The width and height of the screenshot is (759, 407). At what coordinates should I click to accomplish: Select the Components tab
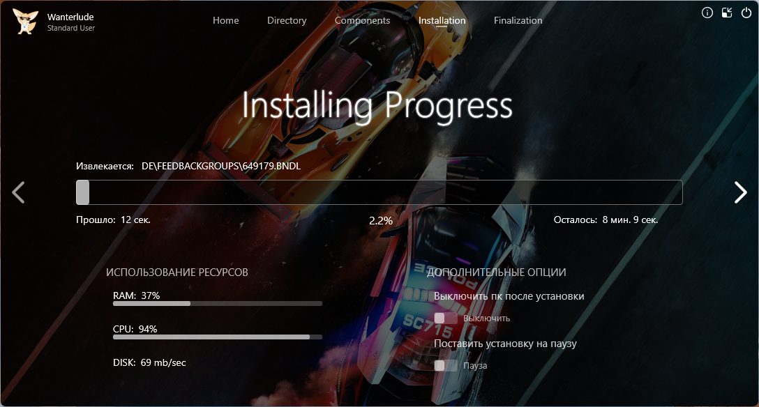[362, 21]
